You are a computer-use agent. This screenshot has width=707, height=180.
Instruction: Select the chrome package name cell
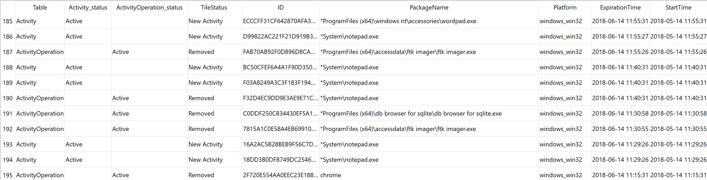pos(331,175)
